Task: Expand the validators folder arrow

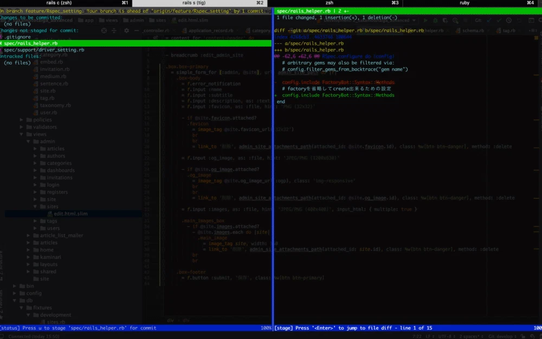Action: click(x=22, y=127)
